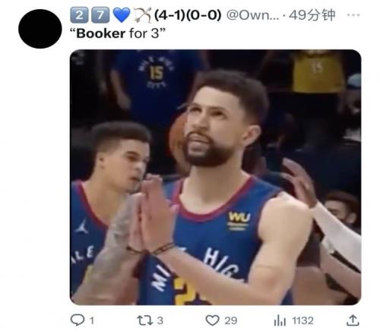The image size is (380, 334).
Task: Retweet this post using the arrows icon
Action: 144,320
